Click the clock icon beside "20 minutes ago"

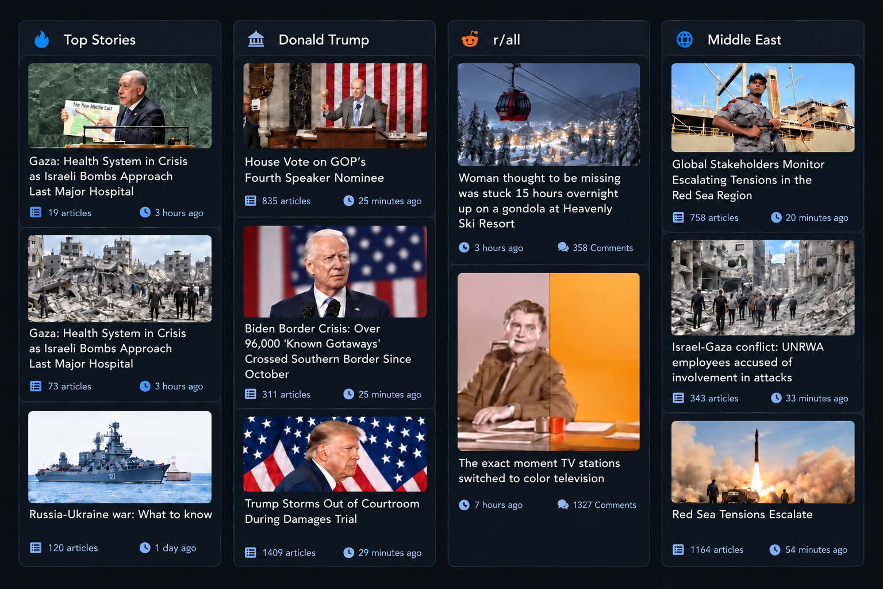pyautogui.click(x=776, y=217)
